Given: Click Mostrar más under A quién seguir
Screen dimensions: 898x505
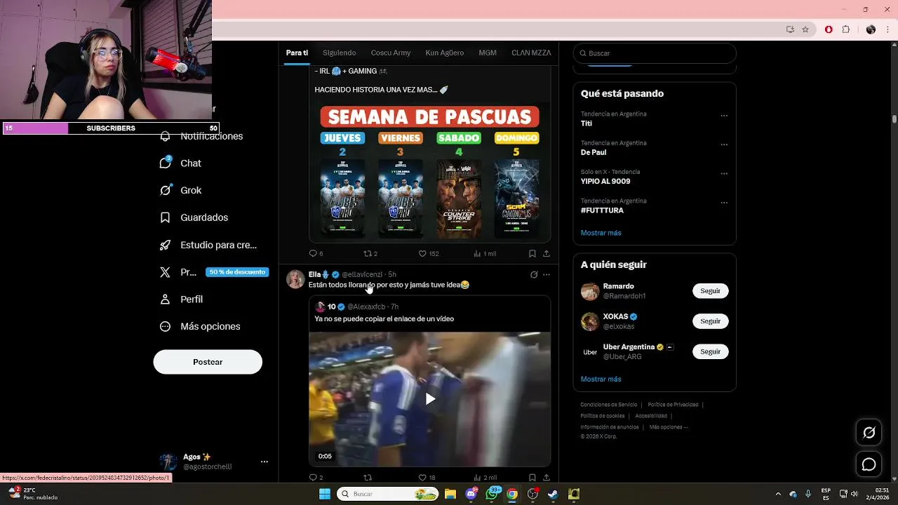Looking at the screenshot, I should 601,379.
